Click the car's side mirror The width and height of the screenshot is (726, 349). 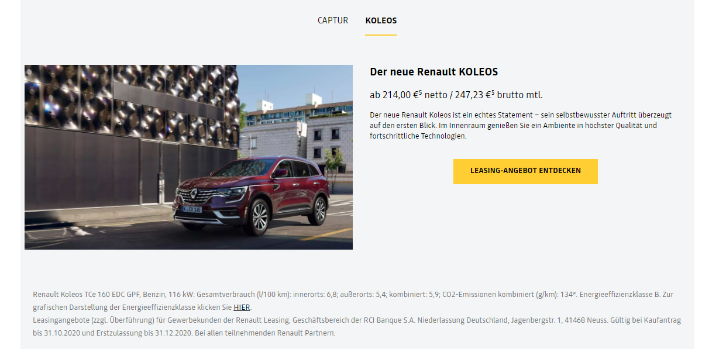[x=281, y=173]
